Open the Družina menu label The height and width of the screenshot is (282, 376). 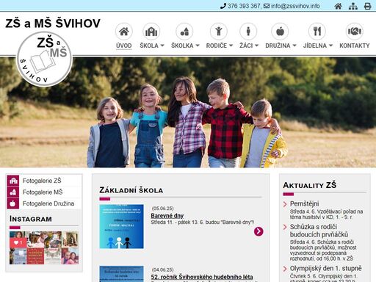click(x=278, y=46)
